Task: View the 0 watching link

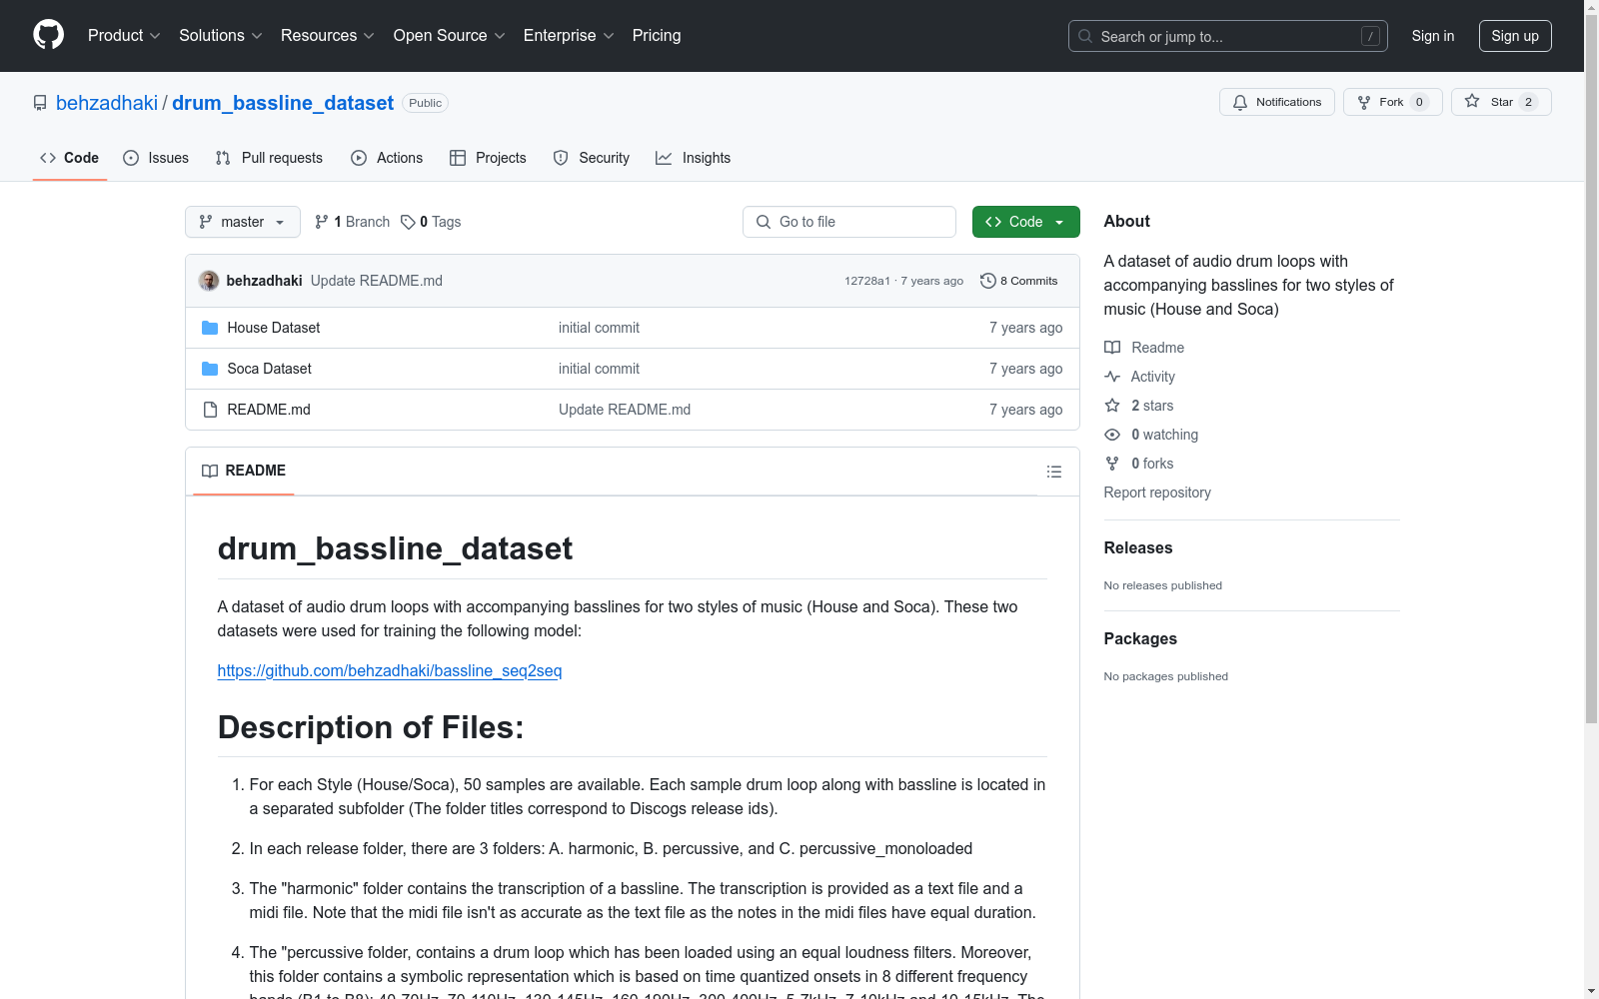Action: pyautogui.click(x=1151, y=435)
